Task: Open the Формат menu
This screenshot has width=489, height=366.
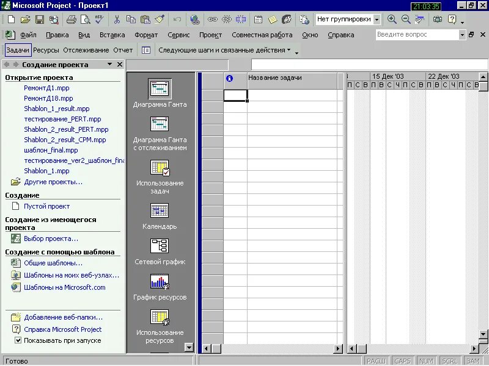Action: (146, 35)
